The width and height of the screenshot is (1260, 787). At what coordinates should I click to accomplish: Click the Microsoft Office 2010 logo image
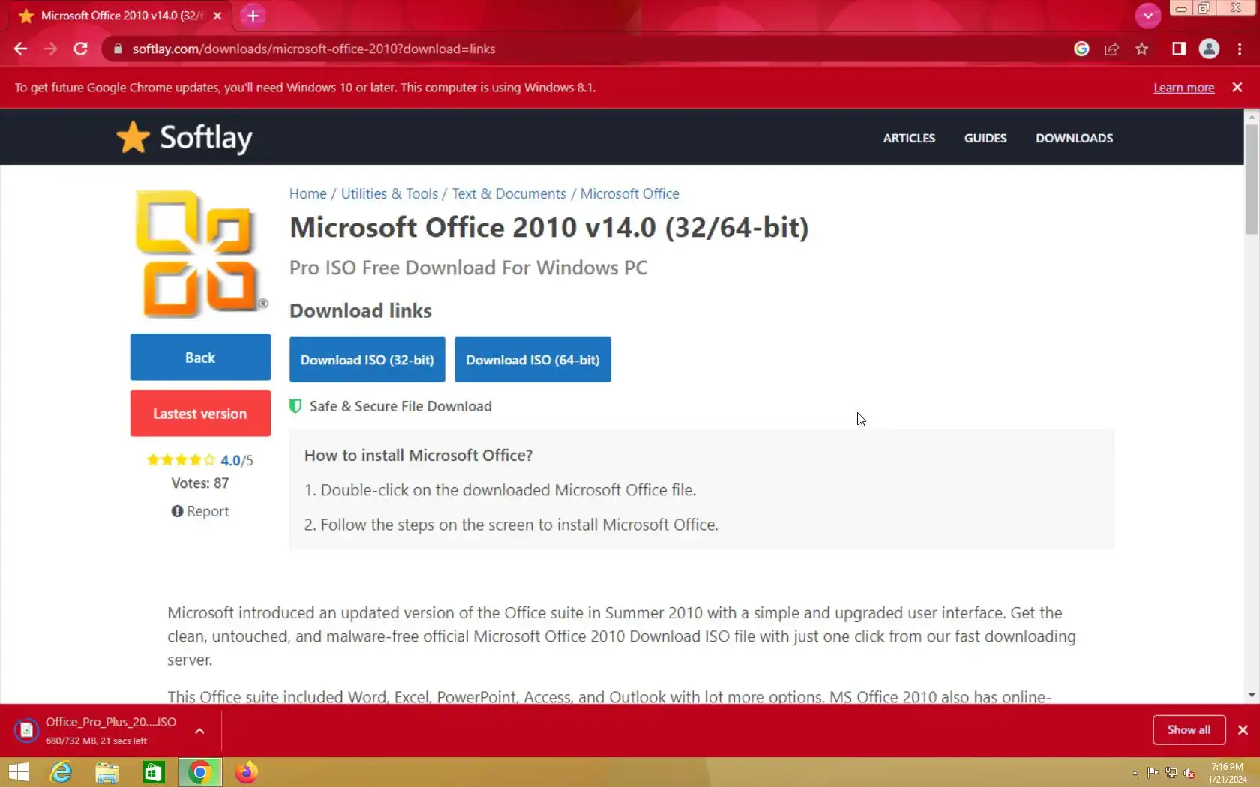point(199,253)
